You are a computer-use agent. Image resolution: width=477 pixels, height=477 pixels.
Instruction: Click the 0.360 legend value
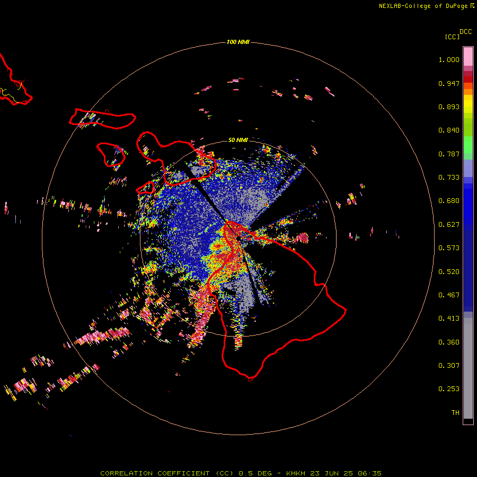click(449, 342)
